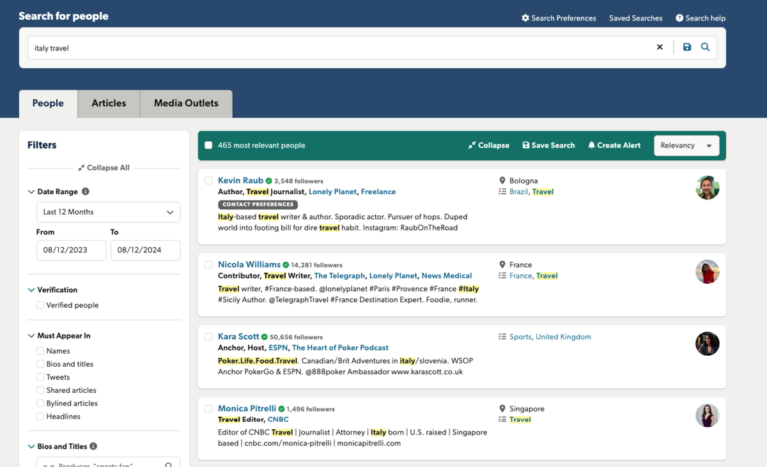Click the Search help question icon
The width and height of the screenshot is (767, 467).
679,18
